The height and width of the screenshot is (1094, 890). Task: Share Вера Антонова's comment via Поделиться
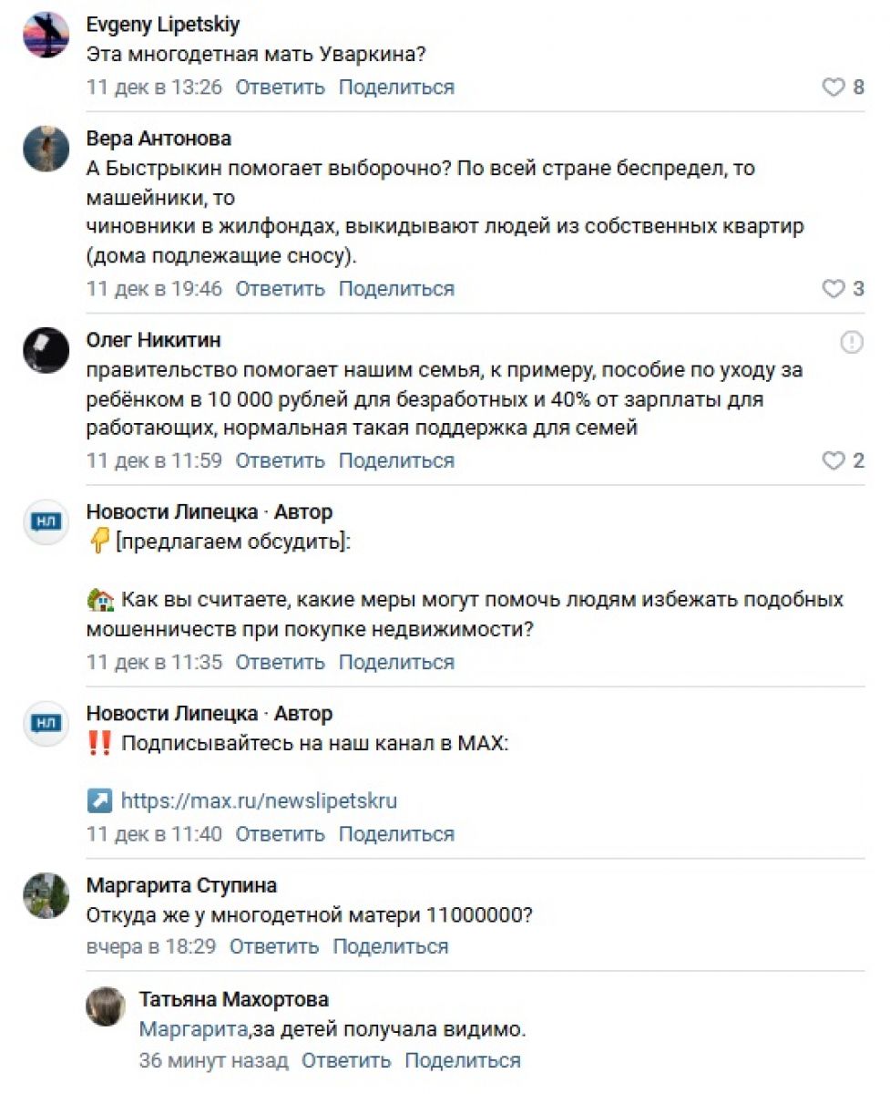tap(396, 289)
